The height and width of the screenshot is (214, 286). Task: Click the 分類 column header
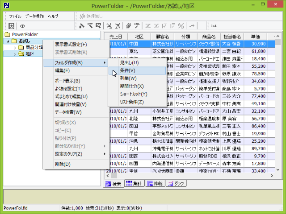(x=186, y=37)
